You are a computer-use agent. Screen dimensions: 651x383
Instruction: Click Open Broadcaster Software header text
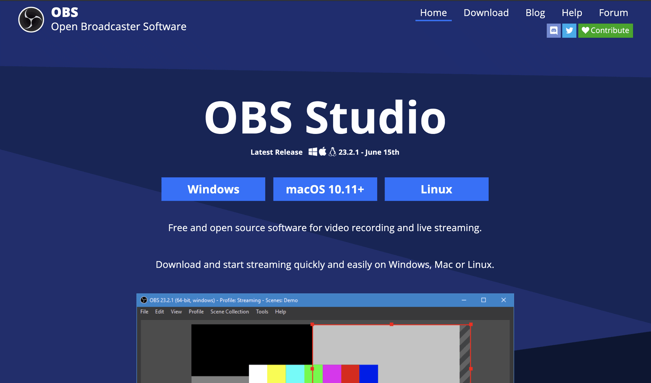click(x=119, y=27)
